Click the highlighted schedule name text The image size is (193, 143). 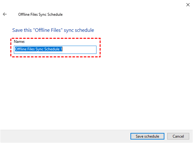click(38, 50)
